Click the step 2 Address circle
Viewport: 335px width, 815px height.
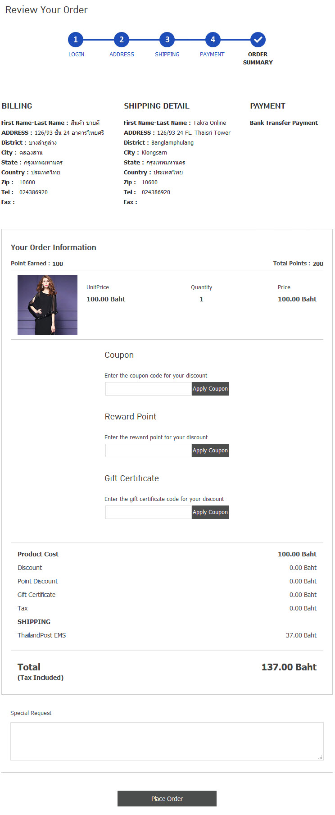122,40
